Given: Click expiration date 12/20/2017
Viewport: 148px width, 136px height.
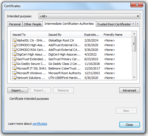Looking at the screenshot, I should (92, 68).
